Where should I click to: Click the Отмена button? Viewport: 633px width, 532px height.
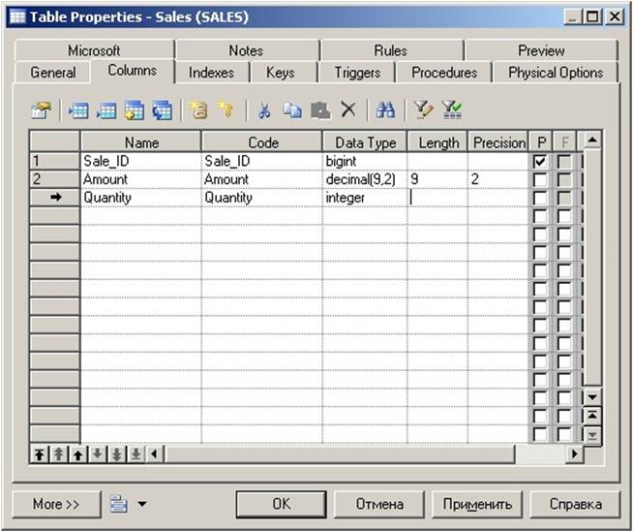tap(379, 504)
